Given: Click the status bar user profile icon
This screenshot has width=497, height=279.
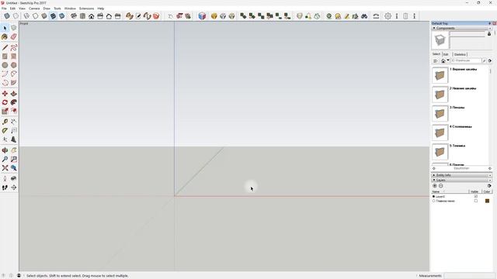Looking at the screenshot, I should 19,276.
